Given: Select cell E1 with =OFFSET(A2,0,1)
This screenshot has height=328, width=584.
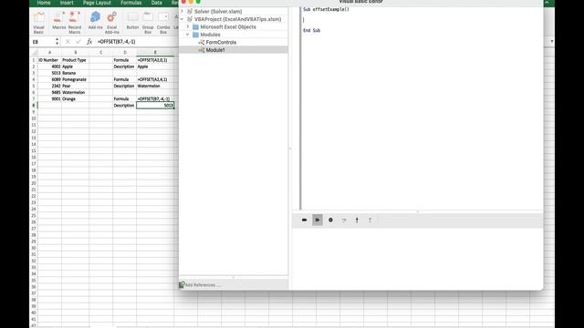Looking at the screenshot, I should [x=155, y=60].
